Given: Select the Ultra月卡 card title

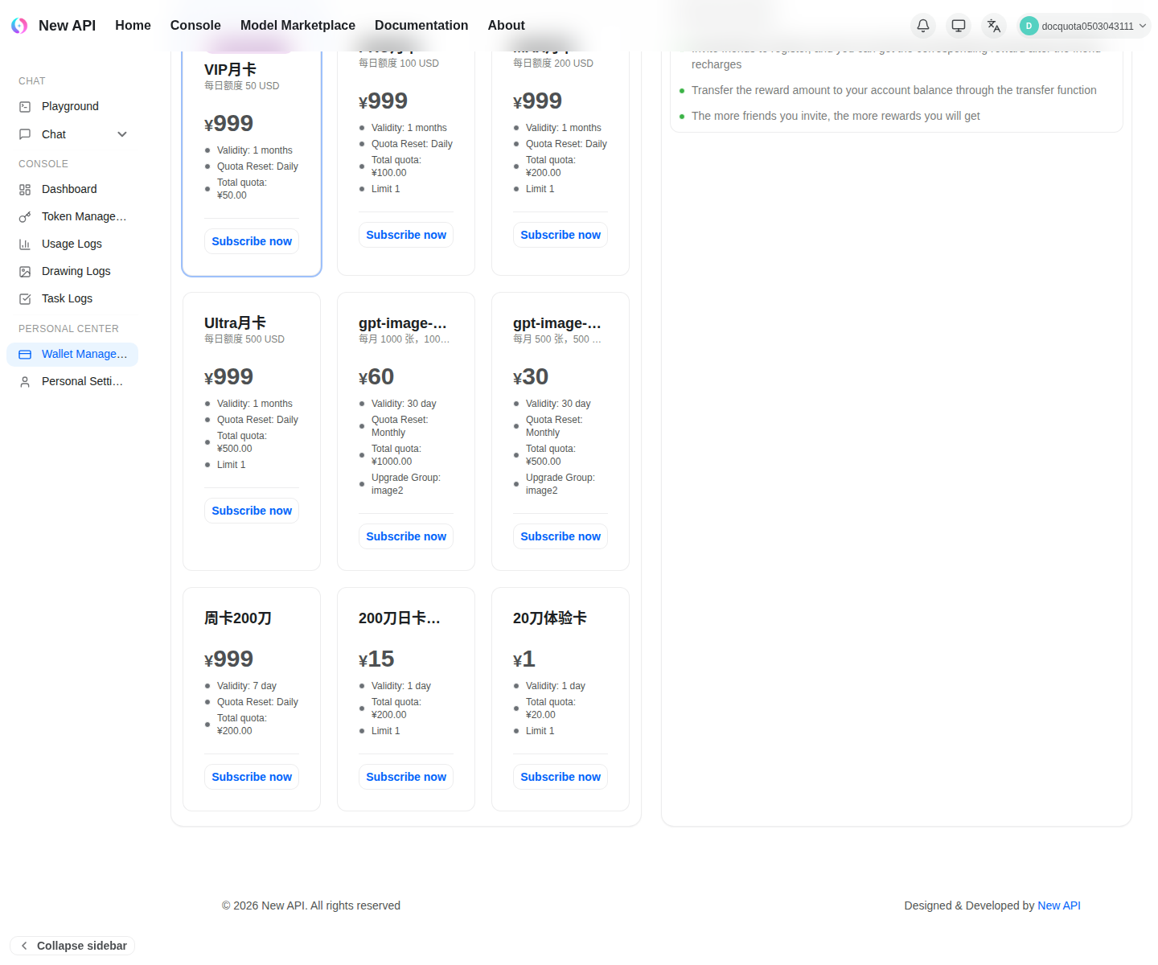Looking at the screenshot, I should 235,323.
